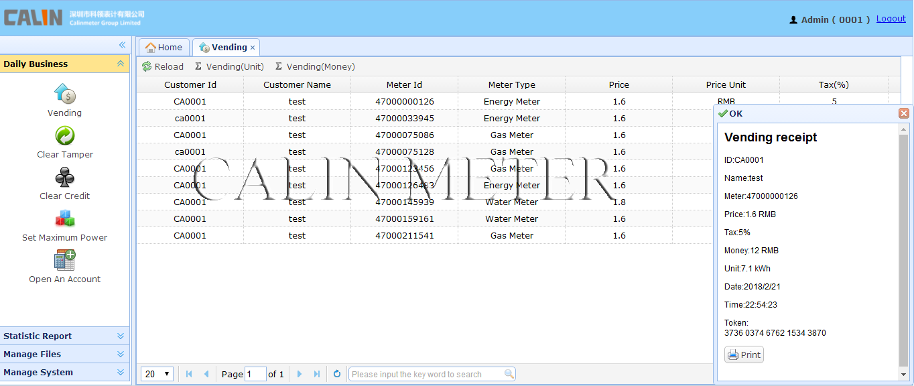
Task: Open the Vending icon in sidebar
Action: coord(64,94)
